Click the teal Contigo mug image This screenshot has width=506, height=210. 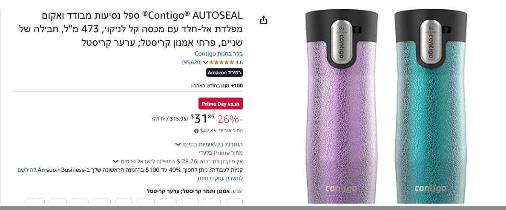[x=431, y=108]
